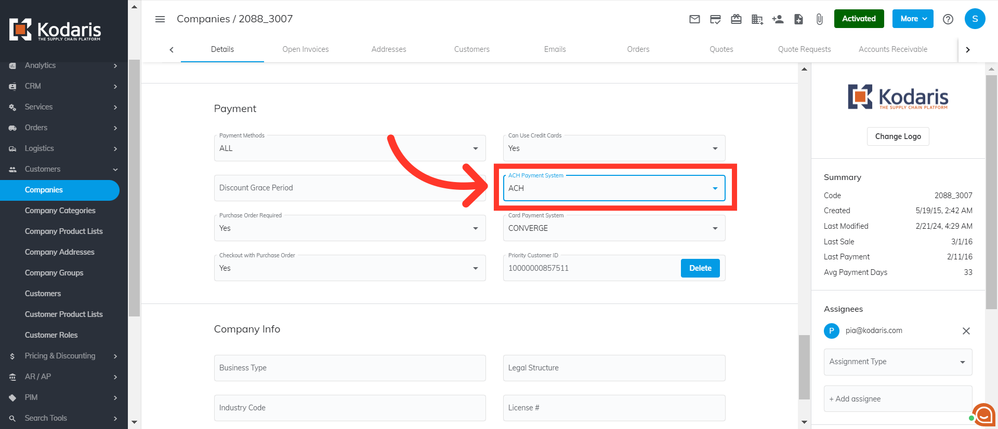This screenshot has width=998, height=429.
Task: Click the gift card icon in header
Action: pos(736,19)
